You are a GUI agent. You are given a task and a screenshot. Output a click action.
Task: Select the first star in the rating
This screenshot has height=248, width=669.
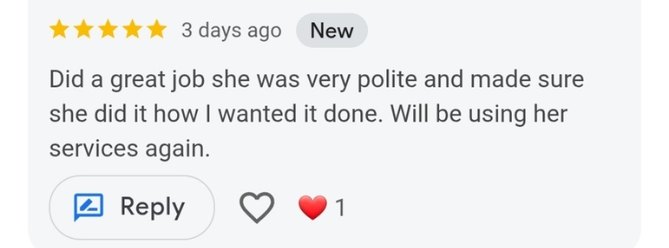click(59, 30)
